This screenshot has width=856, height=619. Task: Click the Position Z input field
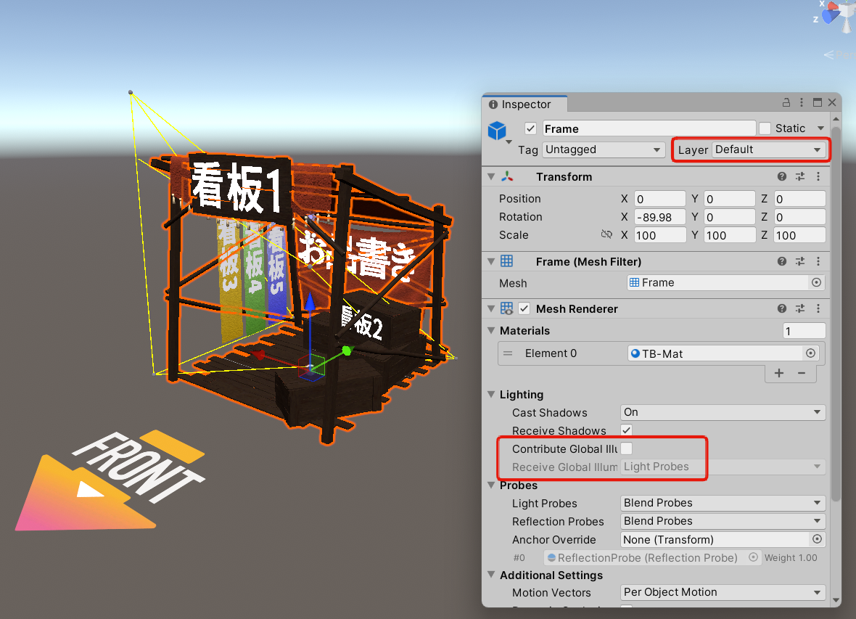pyautogui.click(x=799, y=199)
